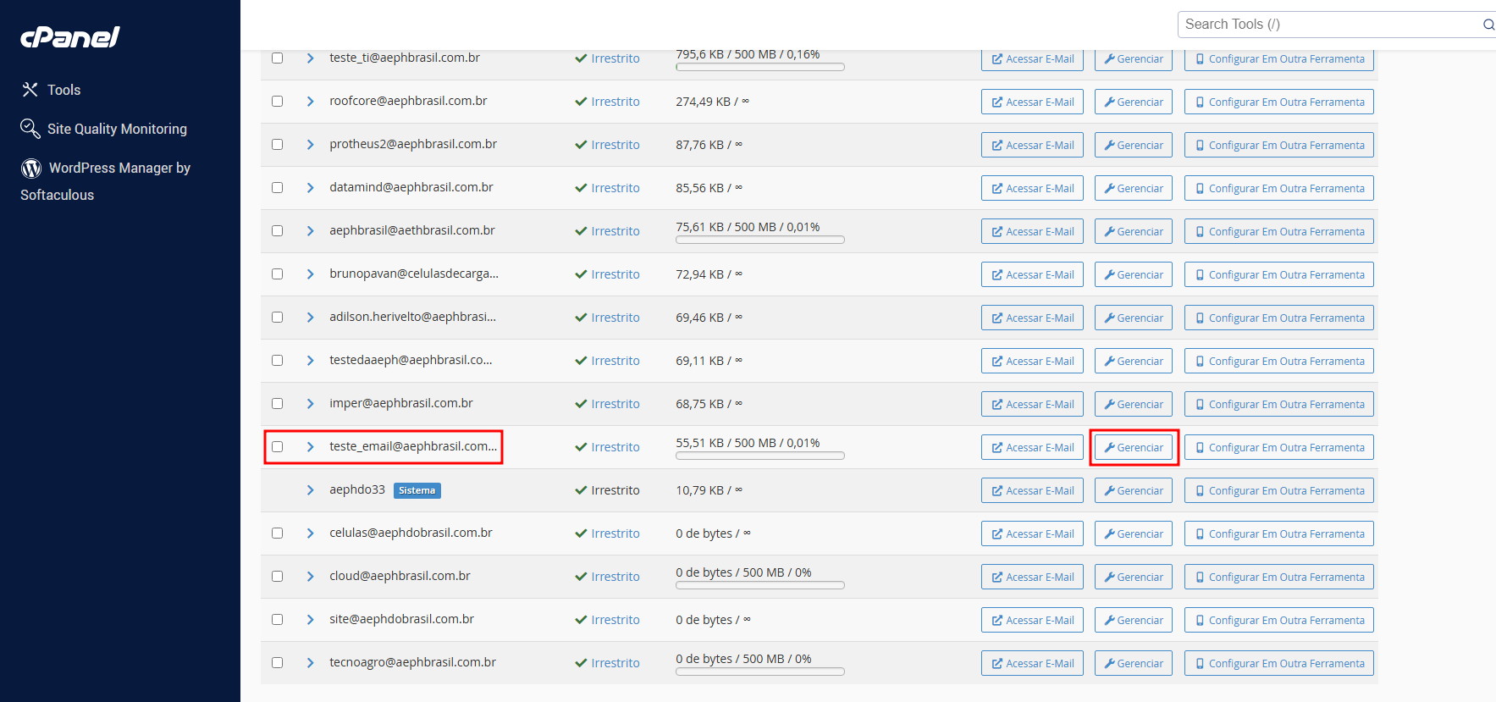Screen dimensions: 1496x702
Task: Click Irrestrito link for adilson.herivelto account
Action: (x=616, y=318)
